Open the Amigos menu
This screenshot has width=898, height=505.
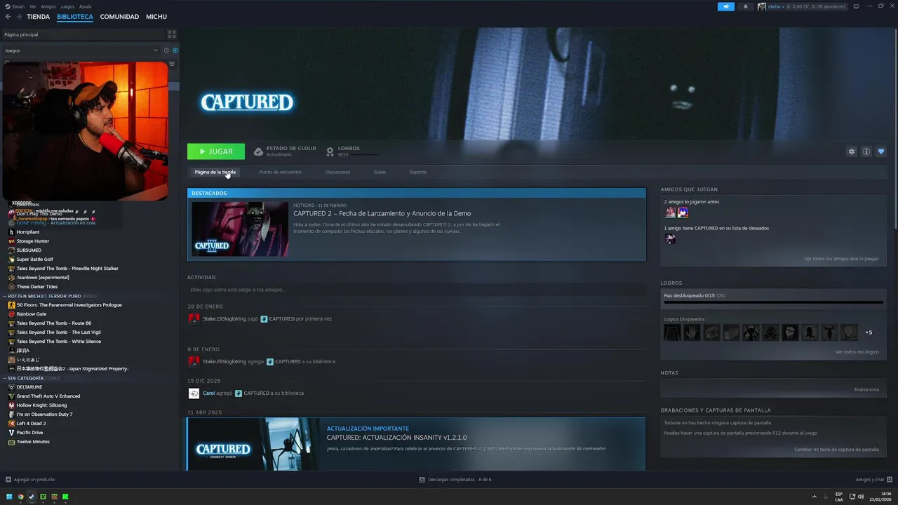point(48,6)
